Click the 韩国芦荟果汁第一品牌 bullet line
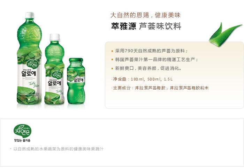 coord(156,60)
